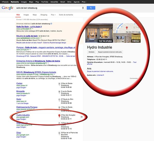
Task: Open the Siehr local listing
Action: click(x=19, y=99)
